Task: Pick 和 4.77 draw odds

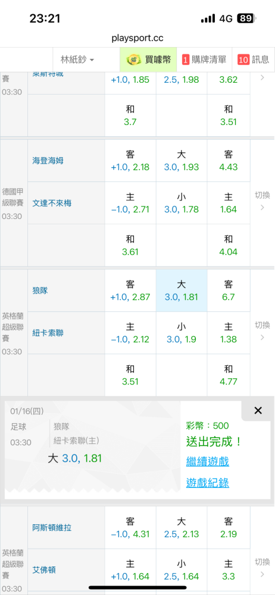Action: coord(229,375)
